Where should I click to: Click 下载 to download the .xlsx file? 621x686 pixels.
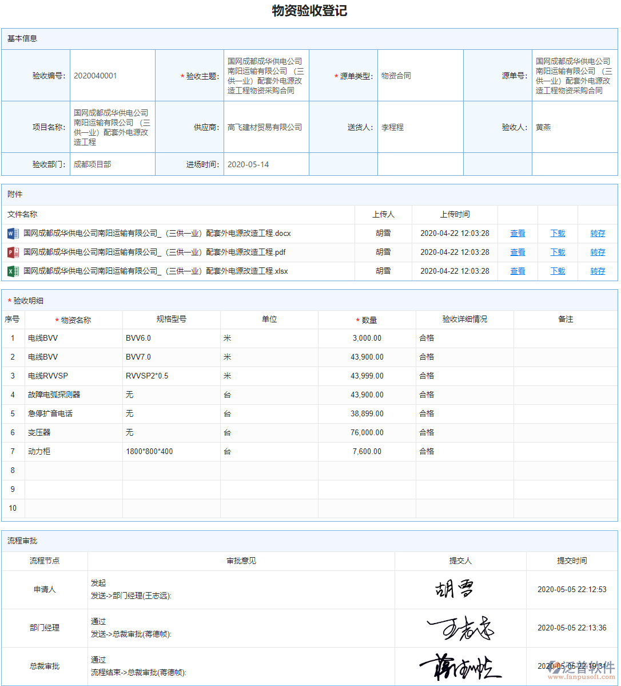pos(558,271)
